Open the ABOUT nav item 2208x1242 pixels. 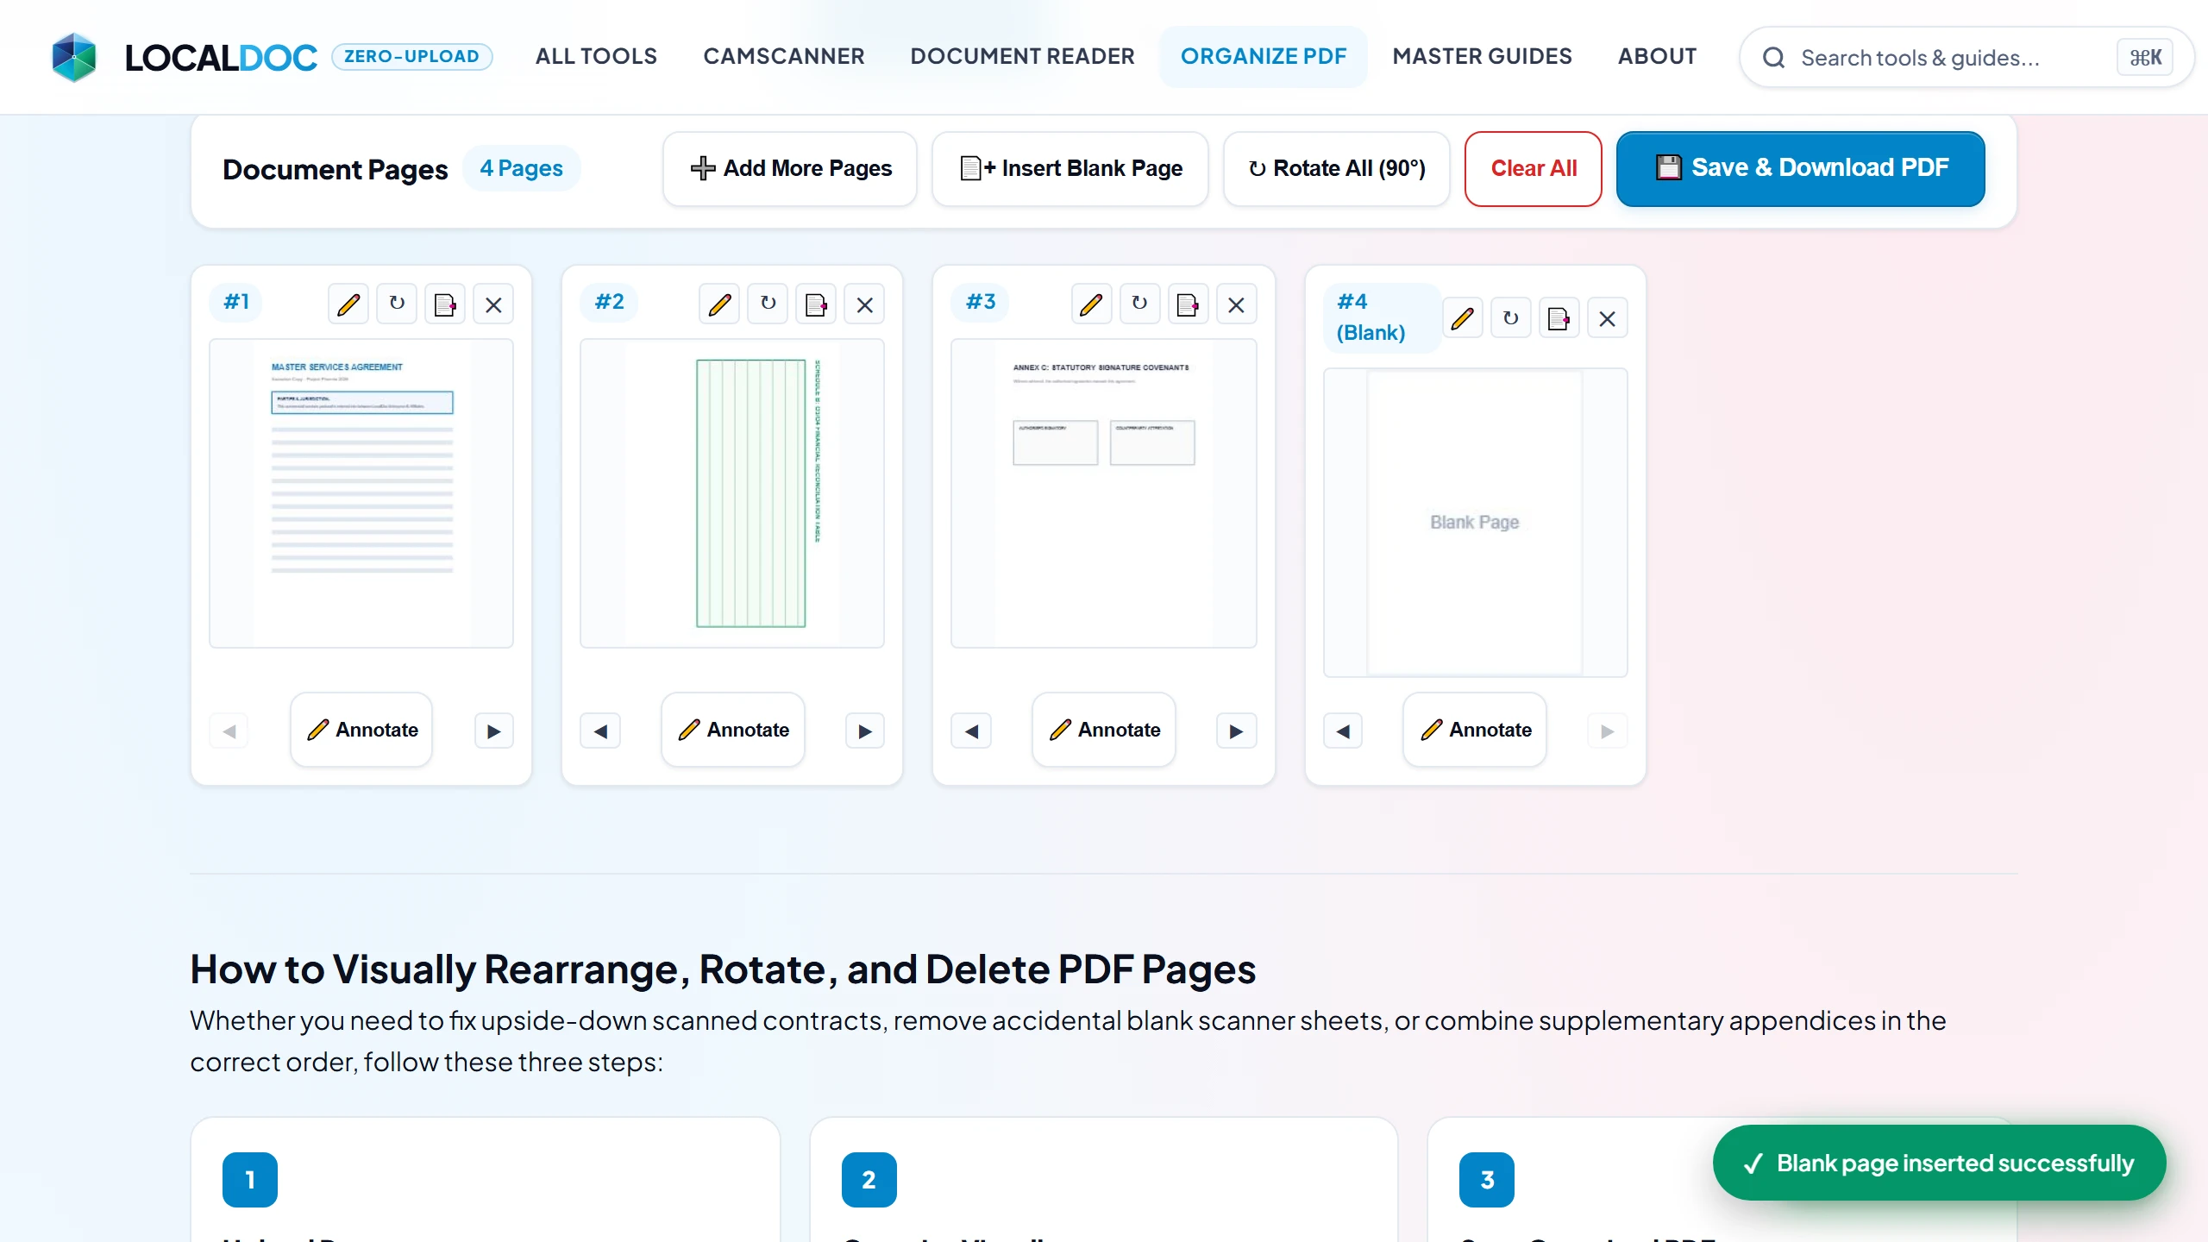point(1657,56)
